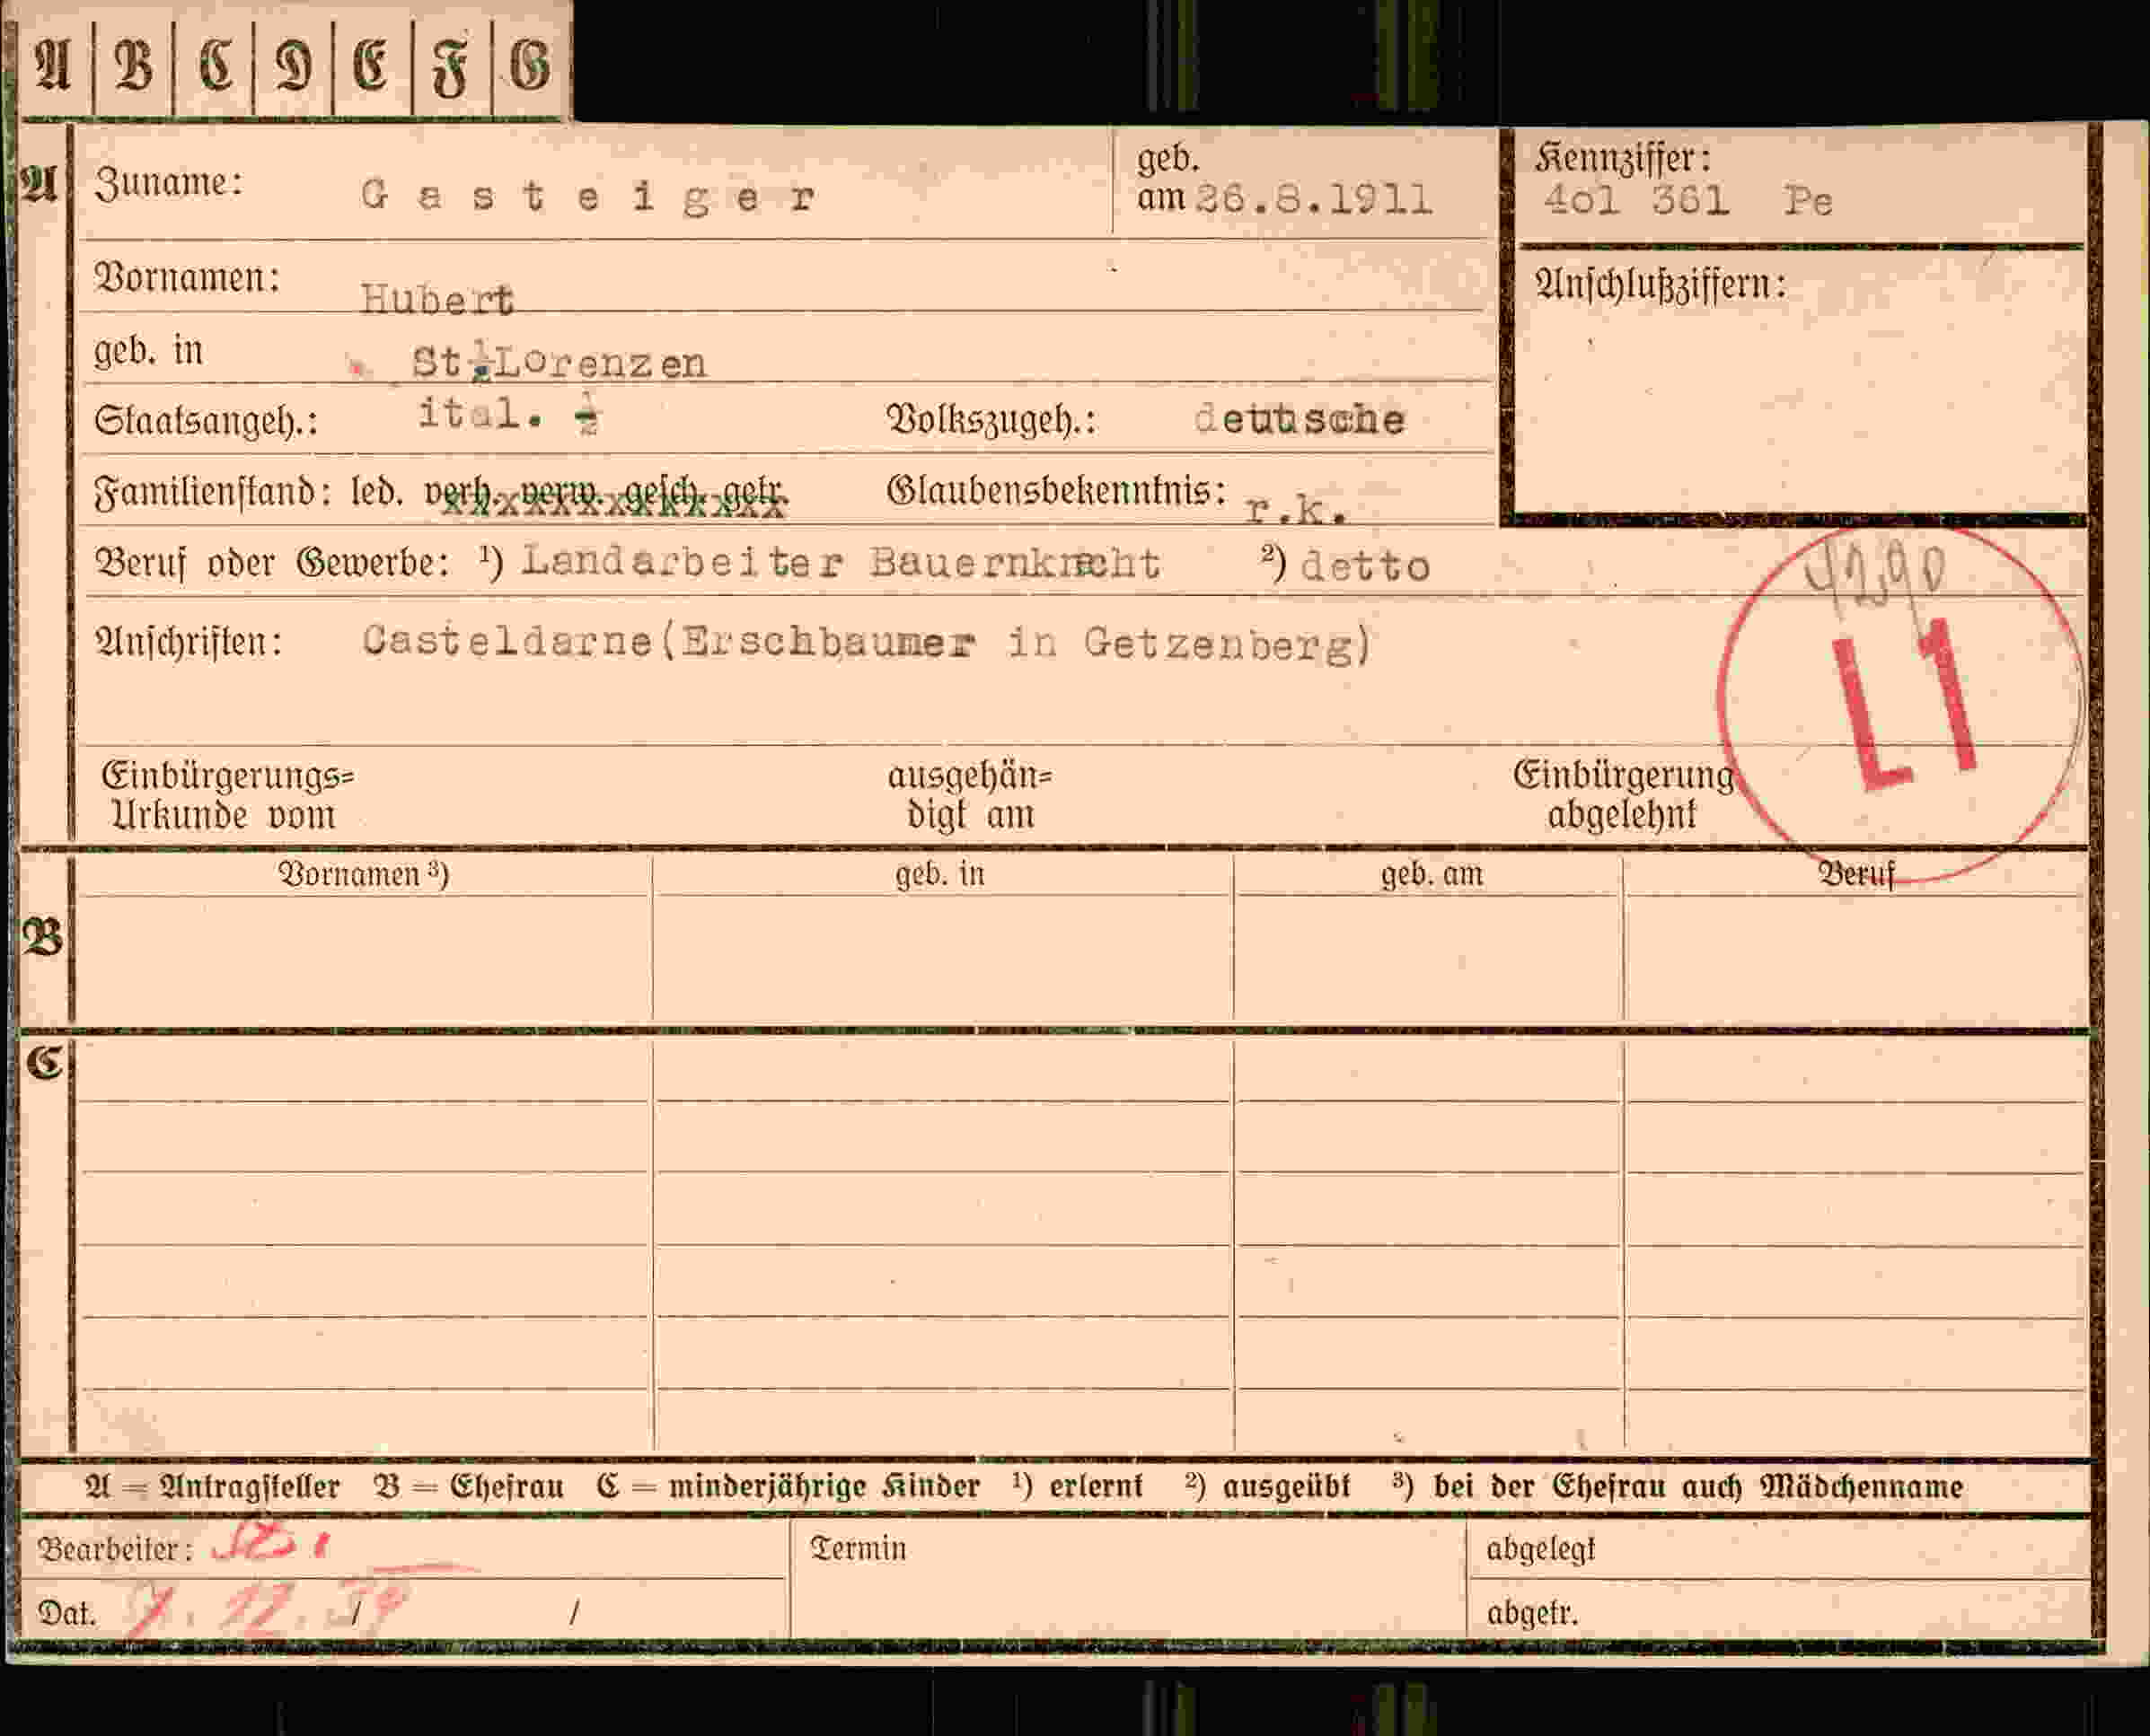
Task: Click the ethnicity value "deutsche"
Action: [x=1300, y=419]
